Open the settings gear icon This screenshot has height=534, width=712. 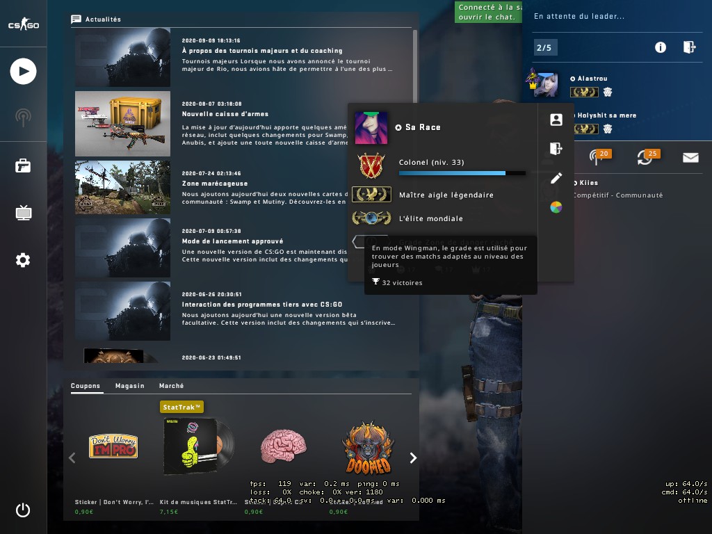[23, 260]
